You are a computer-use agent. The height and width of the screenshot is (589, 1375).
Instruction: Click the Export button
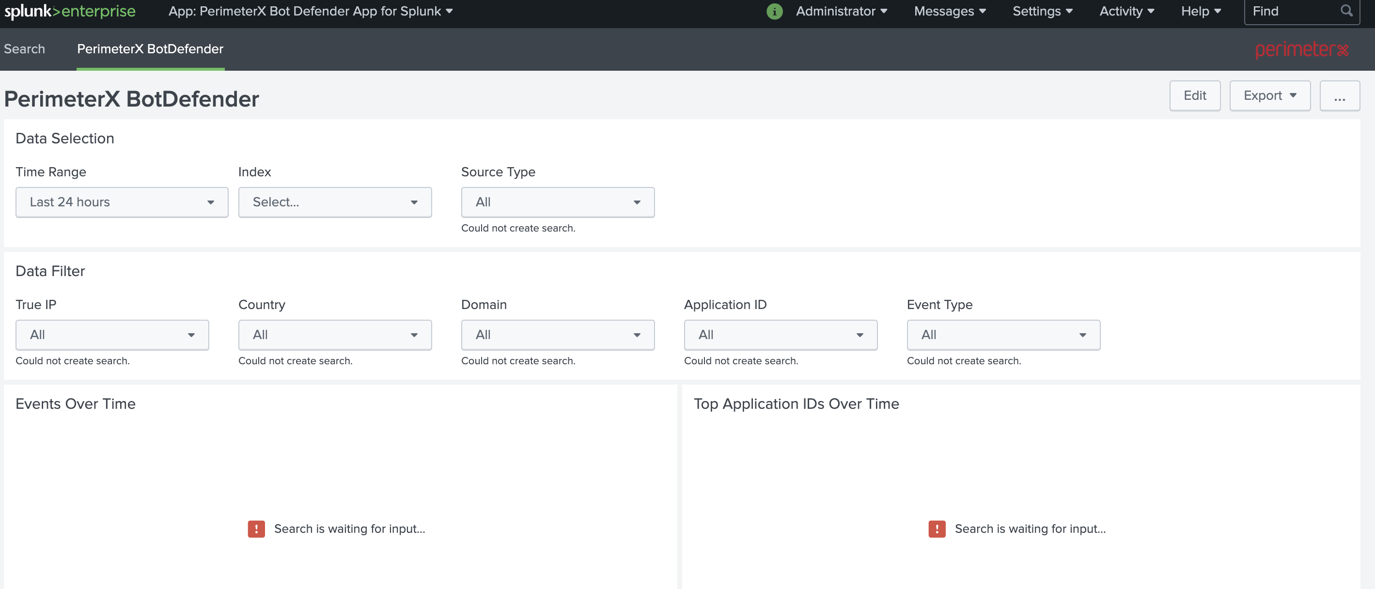[1269, 96]
